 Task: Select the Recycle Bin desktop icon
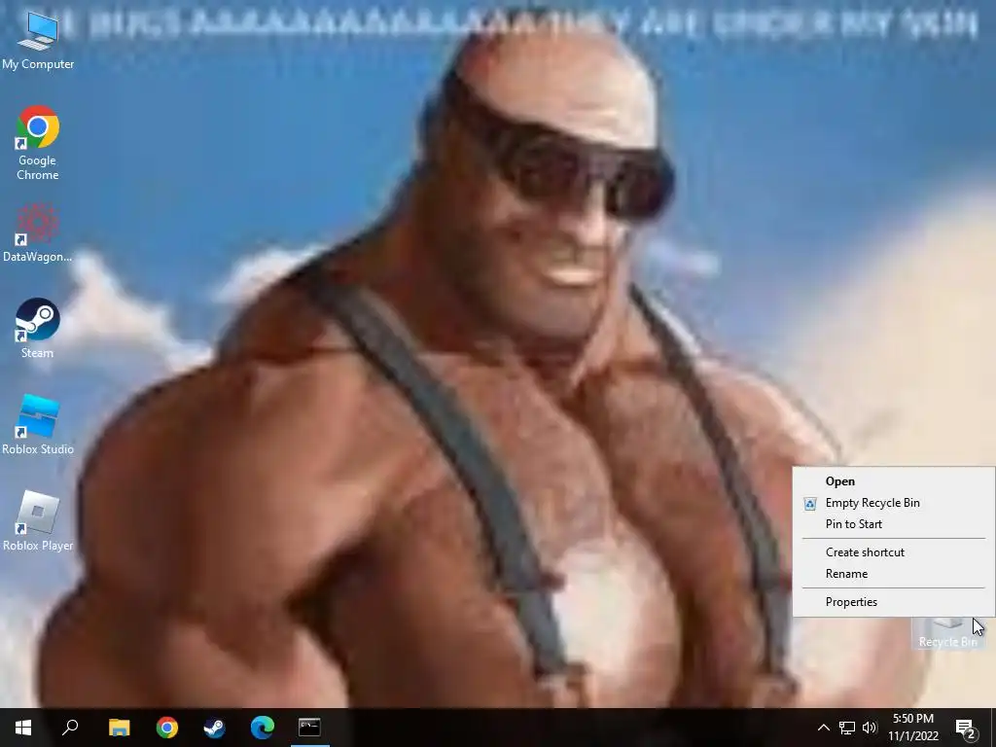click(x=947, y=632)
